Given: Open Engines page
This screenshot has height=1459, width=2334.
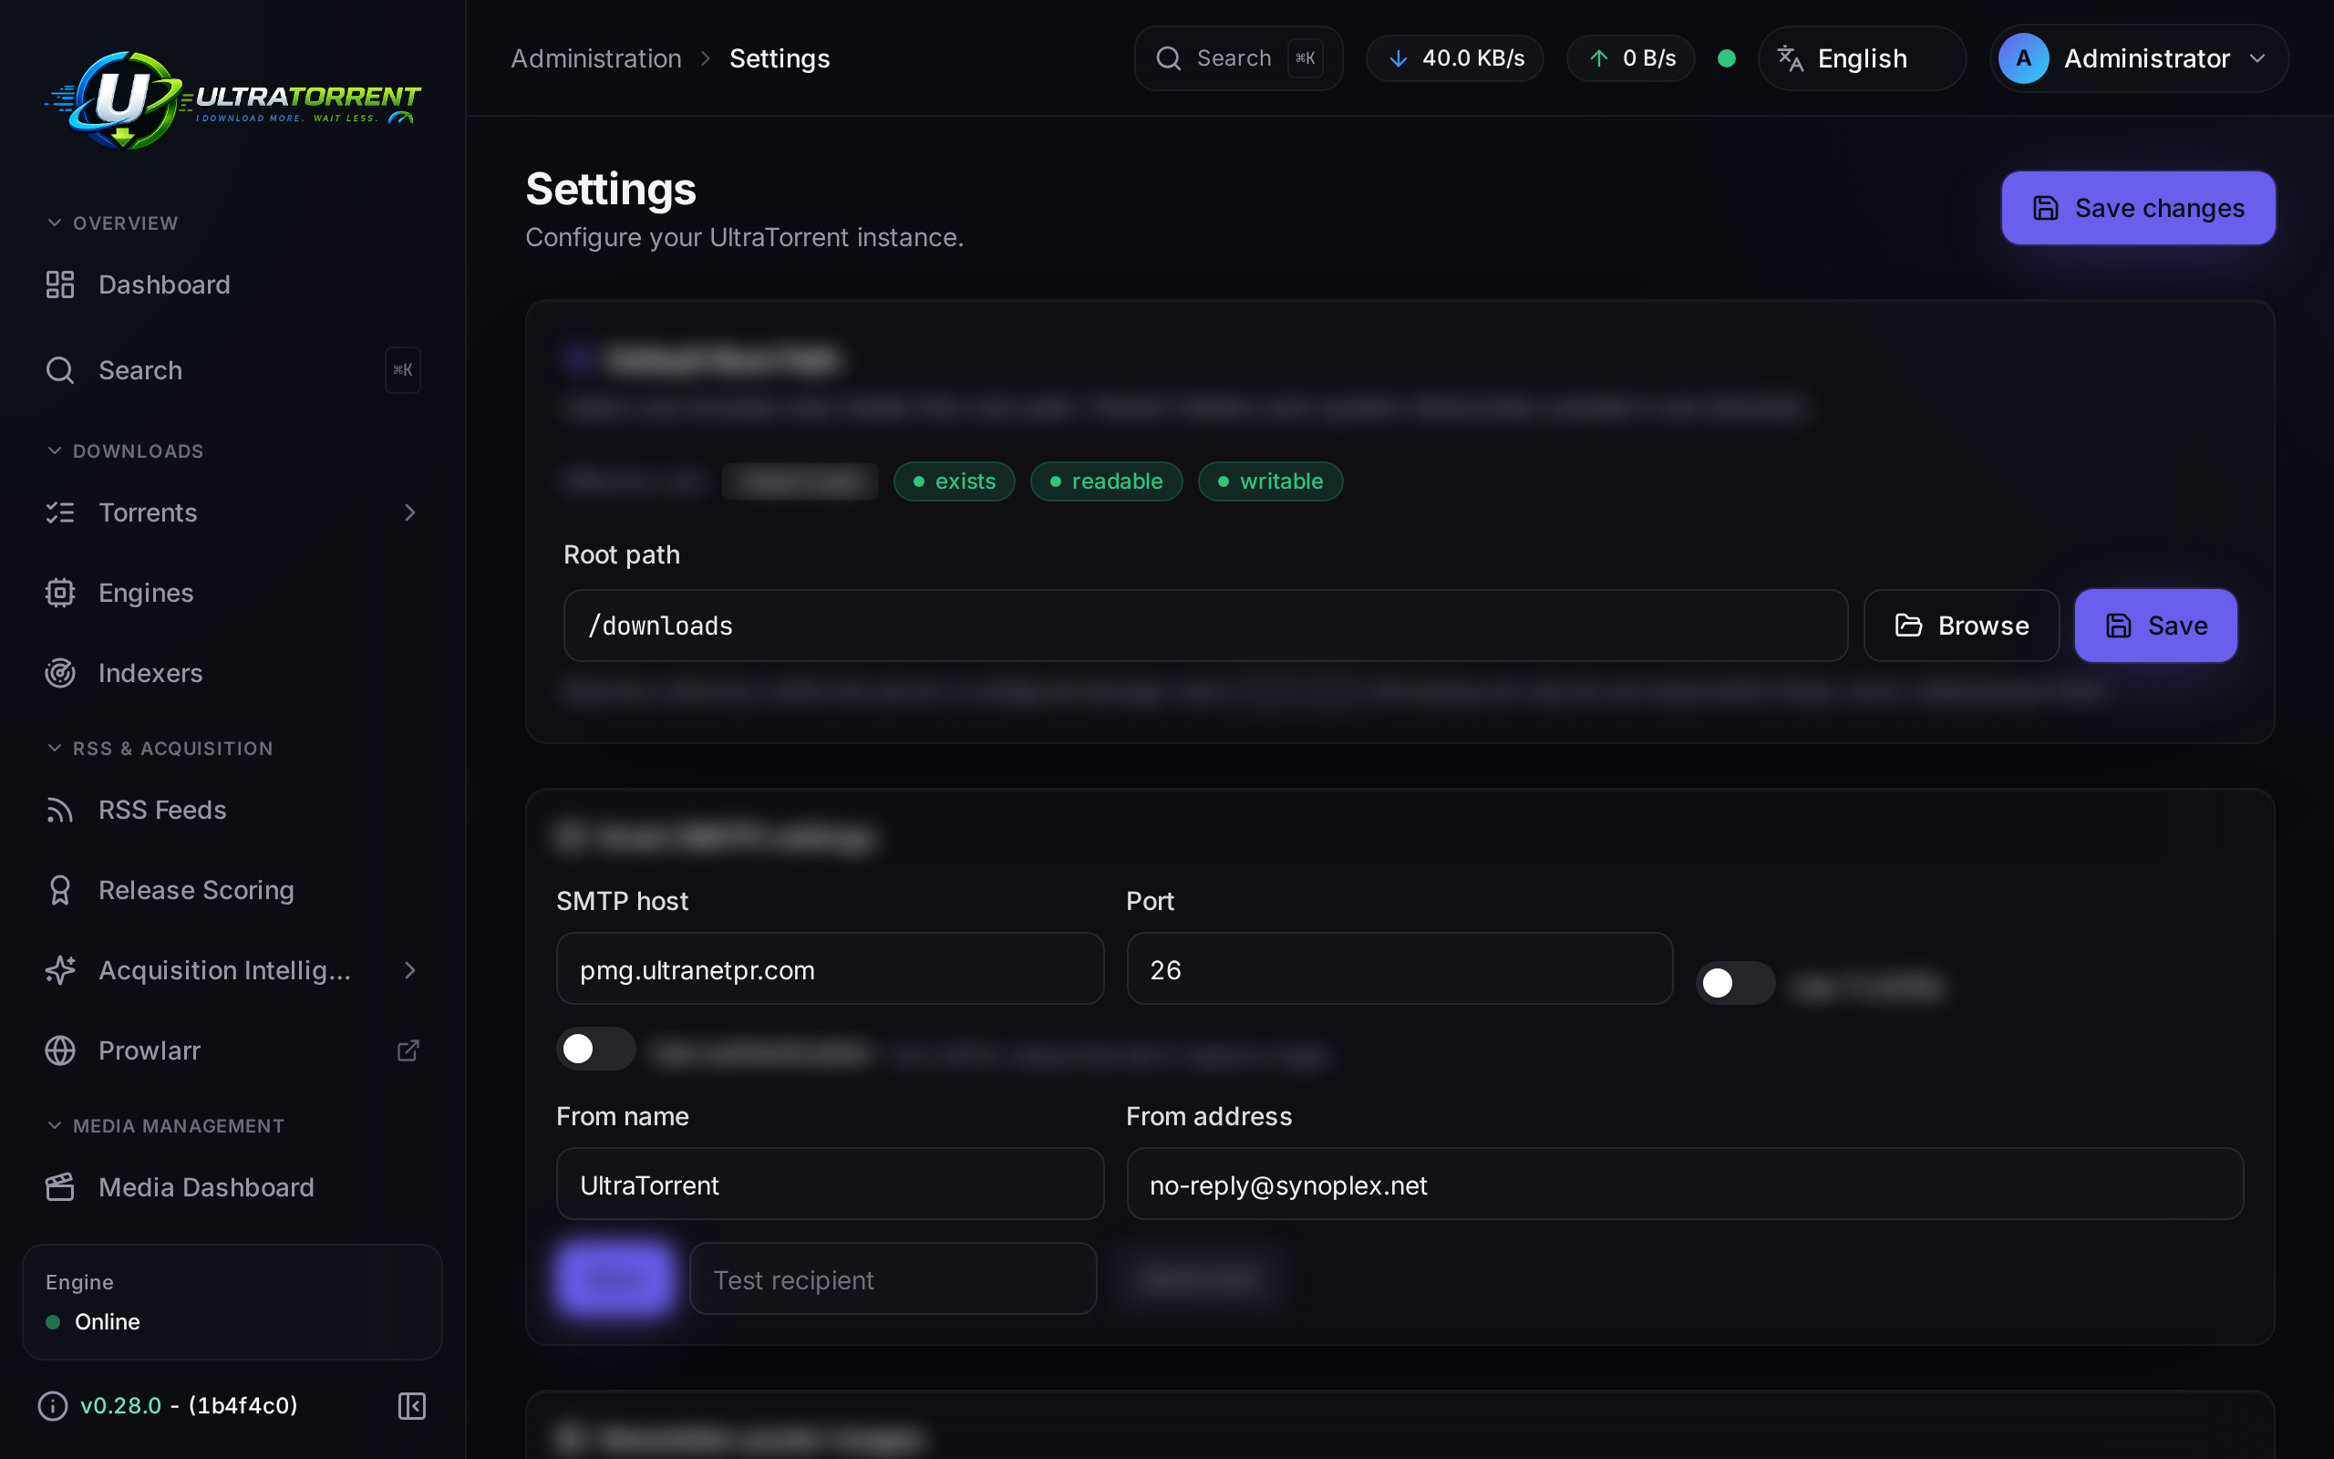Looking at the screenshot, I should (232, 593).
